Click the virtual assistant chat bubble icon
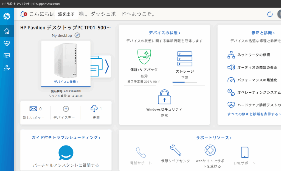Image resolution: width=281 pixels, height=171 pixels. pyautogui.click(x=66, y=153)
